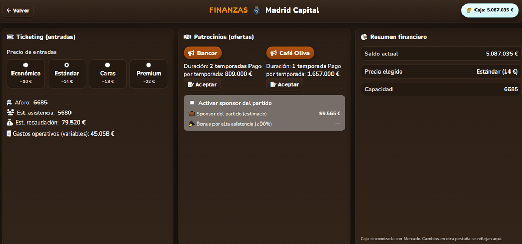Click the people icon next to Est. asistencia

click(10, 113)
